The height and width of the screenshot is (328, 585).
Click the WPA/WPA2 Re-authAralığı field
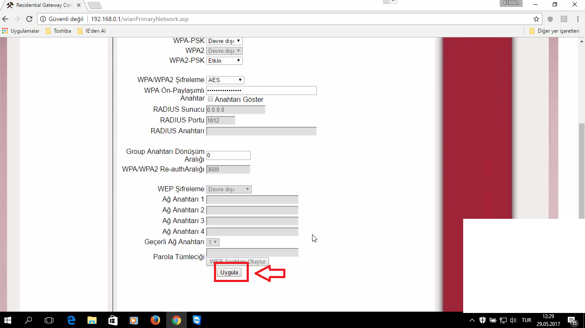tap(228, 169)
